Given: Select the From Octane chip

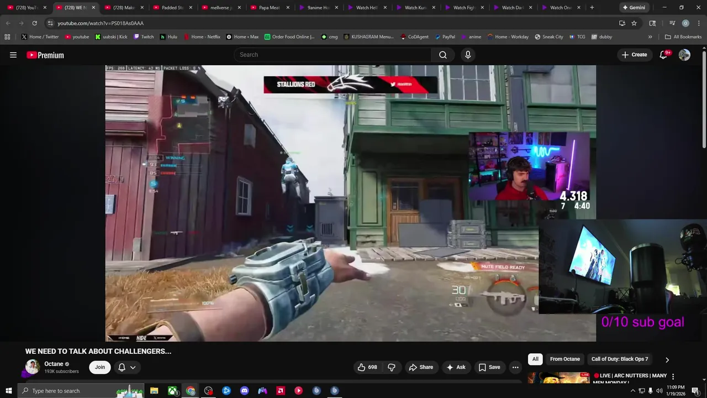Looking at the screenshot, I should [565, 359].
